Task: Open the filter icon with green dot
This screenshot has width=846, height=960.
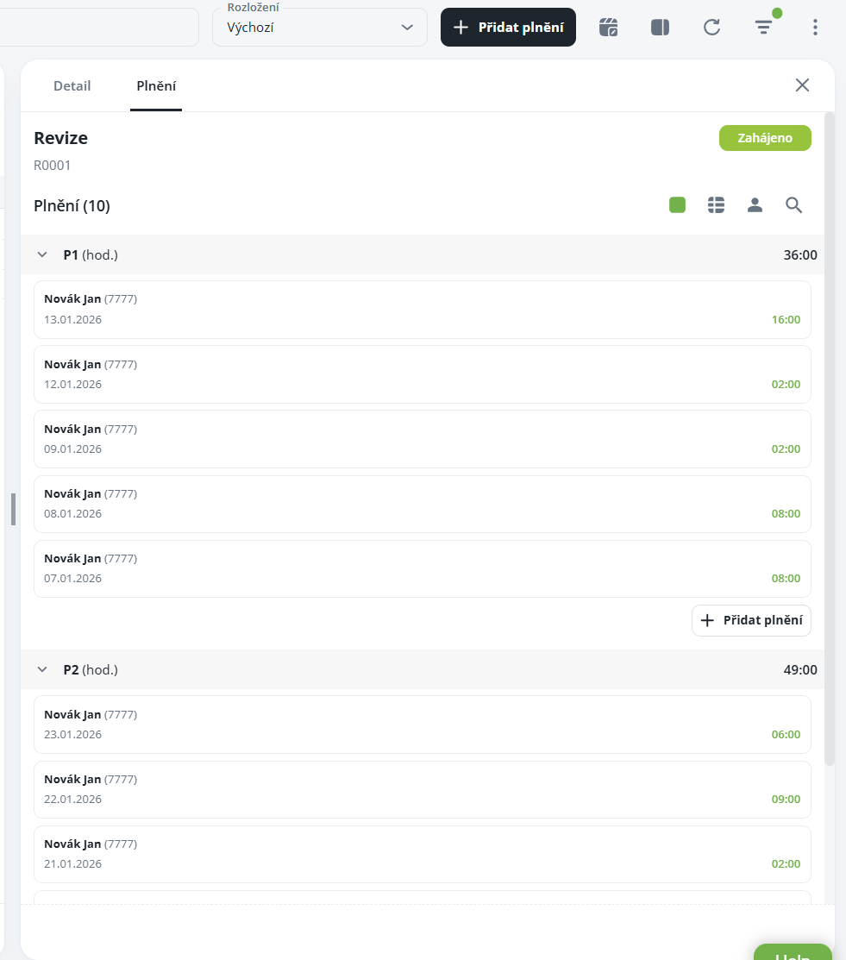Action: 763,28
